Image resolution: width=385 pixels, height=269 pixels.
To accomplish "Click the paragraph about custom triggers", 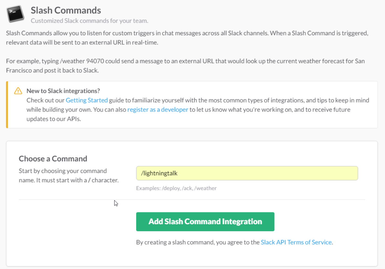I will 187,38.
